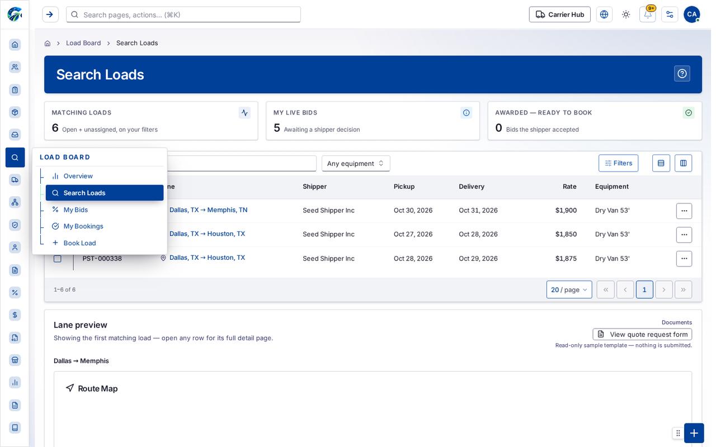This screenshot has height=447, width=716.
Task: Click the home breadcrumb icon
Action: (x=48, y=43)
